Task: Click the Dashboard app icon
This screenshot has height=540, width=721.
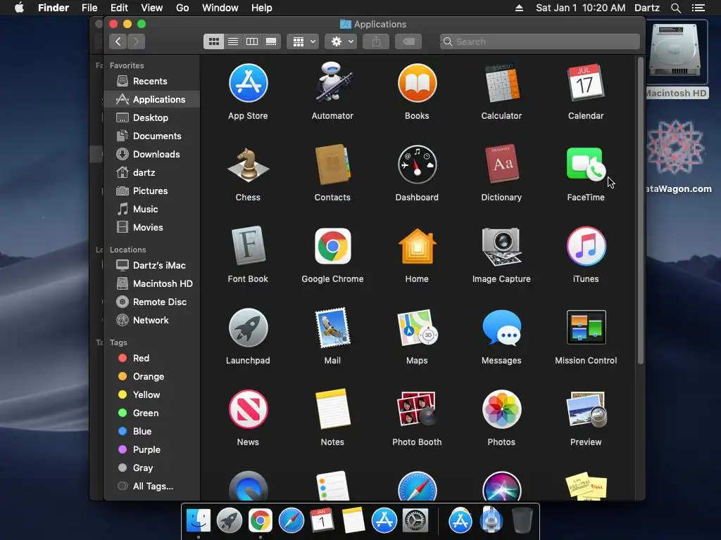Action: 417,165
